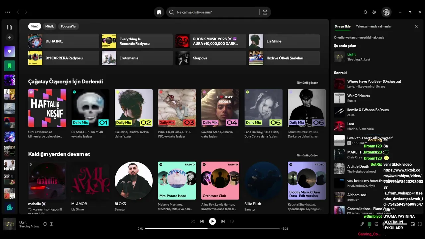Open the miniplayer icon

[413, 224]
